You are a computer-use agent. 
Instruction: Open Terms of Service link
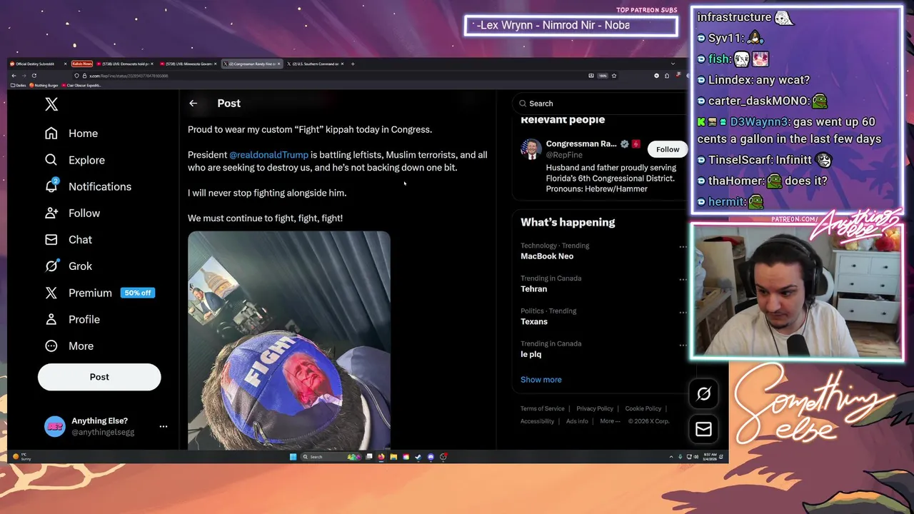point(542,409)
